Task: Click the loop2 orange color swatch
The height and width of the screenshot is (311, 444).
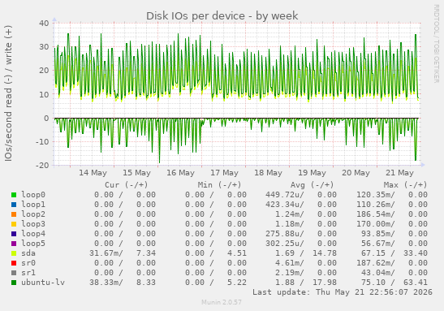Action: (14, 214)
